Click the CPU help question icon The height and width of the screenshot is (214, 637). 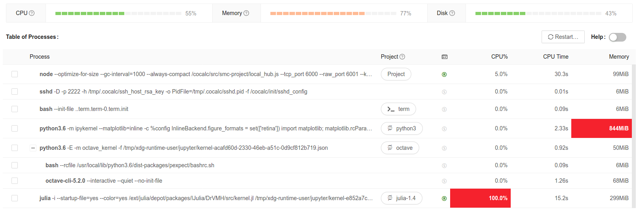click(32, 13)
